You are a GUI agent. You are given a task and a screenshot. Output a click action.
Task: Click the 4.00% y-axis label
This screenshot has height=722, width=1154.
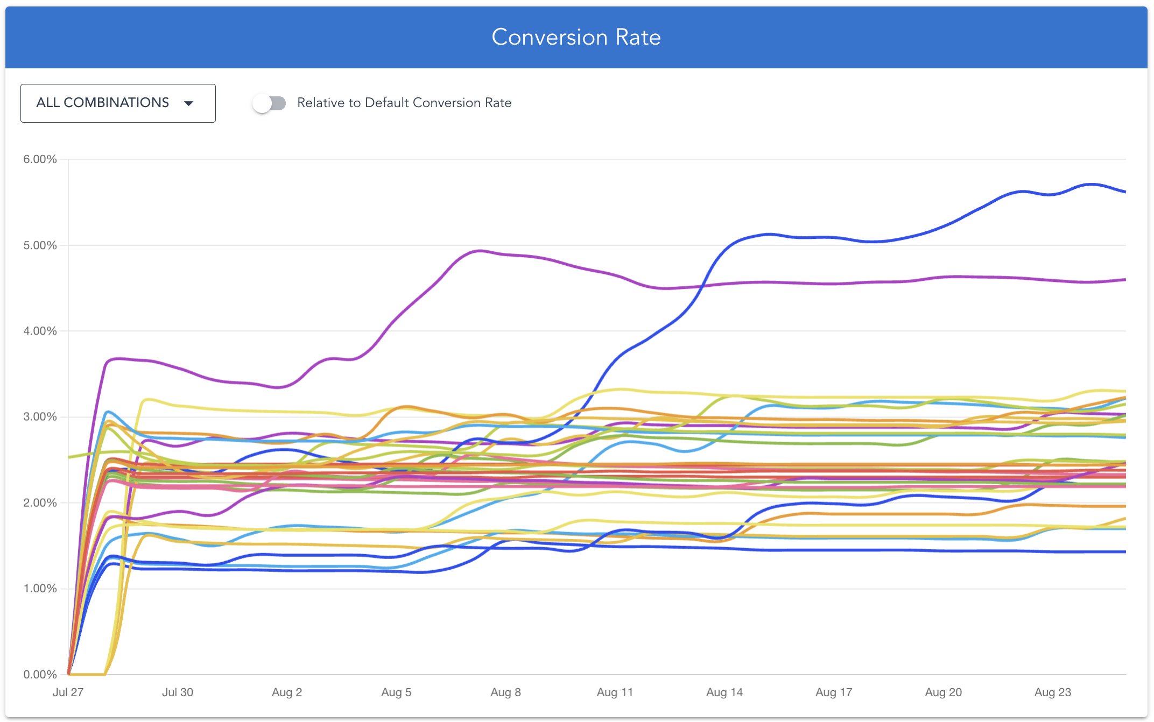click(40, 331)
